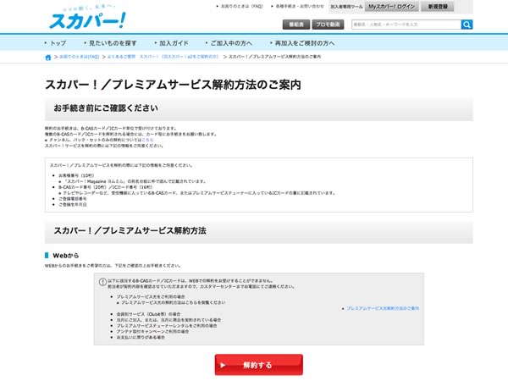Click list item お支払いに滞りがある場合
Screen dimensions: 508x381
point(141,338)
